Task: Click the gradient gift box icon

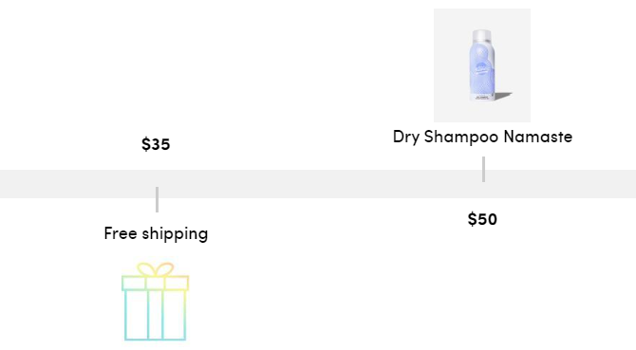Action: (156, 302)
